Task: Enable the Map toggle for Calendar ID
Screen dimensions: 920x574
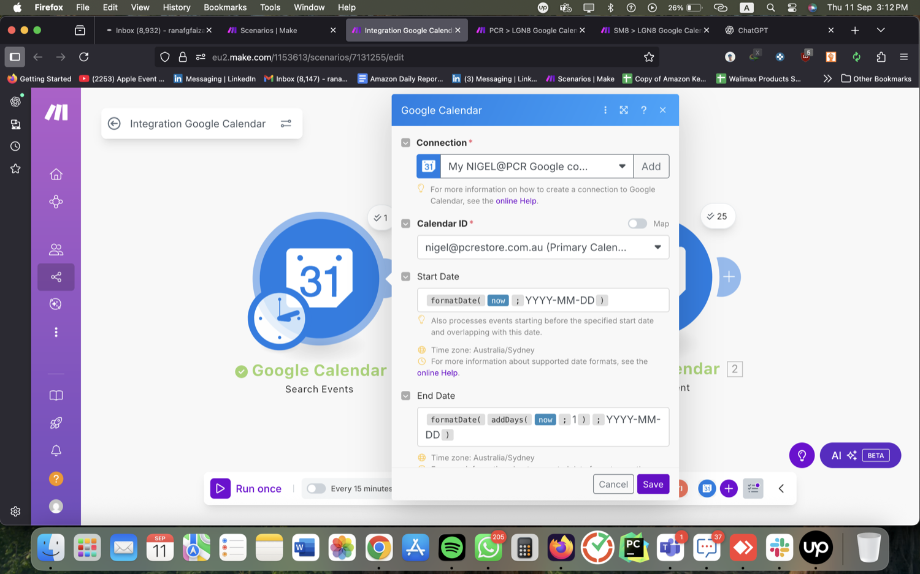Action: [x=637, y=224]
